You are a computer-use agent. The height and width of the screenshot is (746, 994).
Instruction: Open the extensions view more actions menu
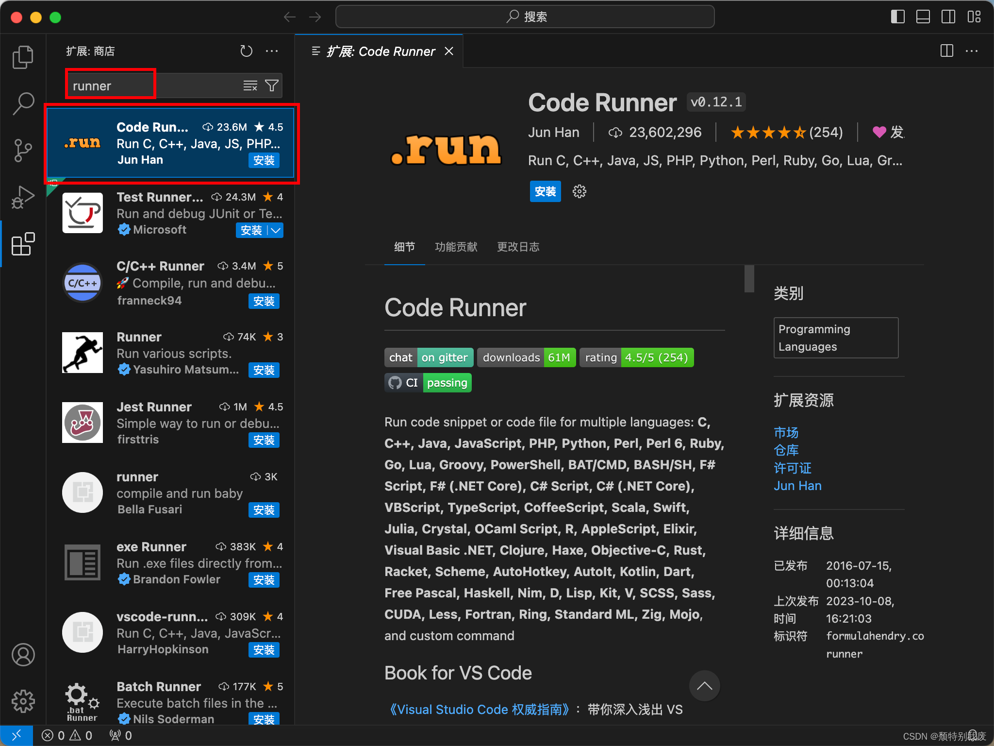[272, 51]
